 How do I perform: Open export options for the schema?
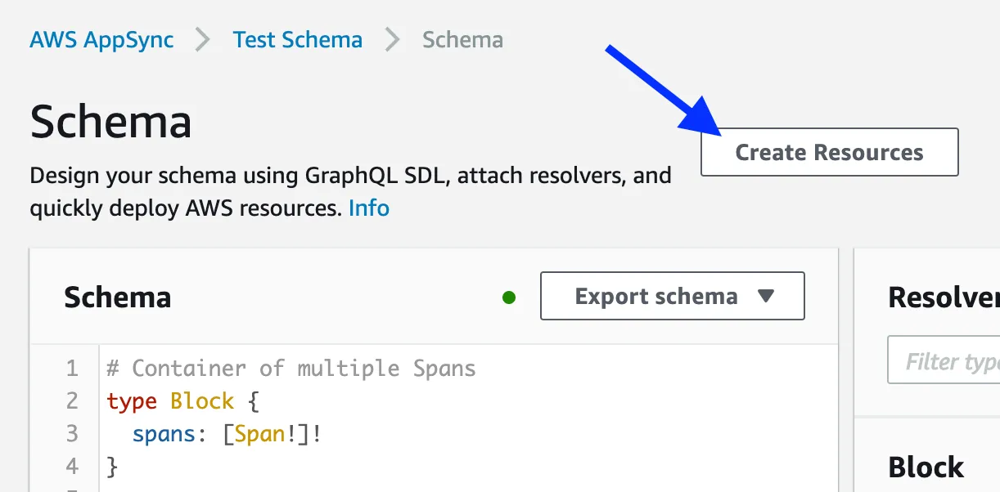coord(671,296)
